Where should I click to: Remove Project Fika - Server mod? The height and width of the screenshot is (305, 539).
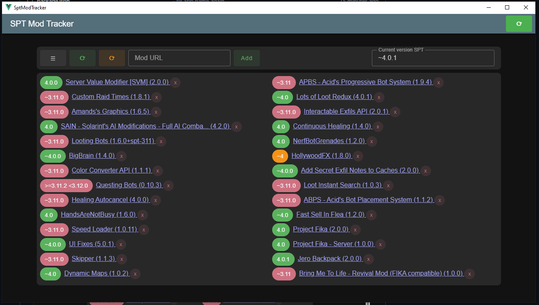pyautogui.click(x=380, y=244)
